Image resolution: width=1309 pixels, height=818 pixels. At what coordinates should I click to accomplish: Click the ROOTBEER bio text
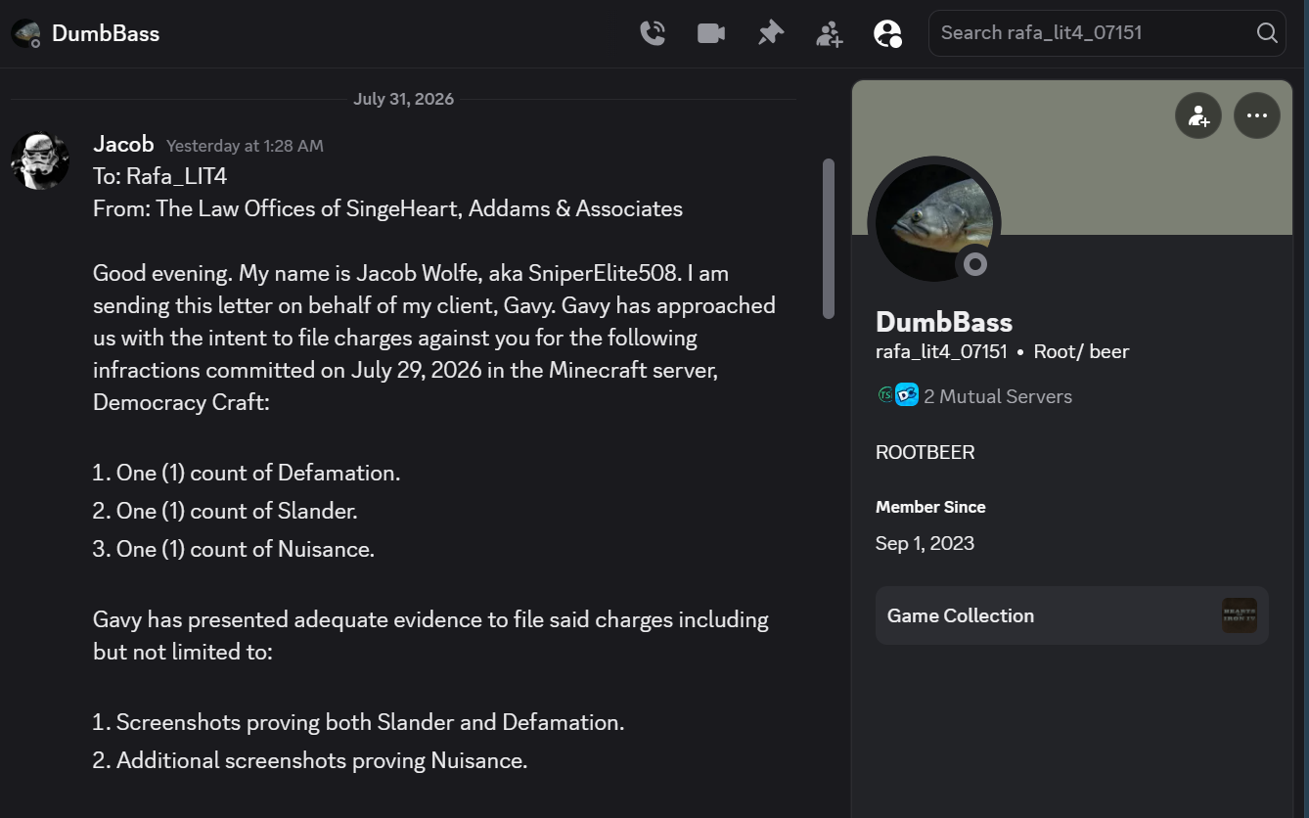pyautogui.click(x=925, y=452)
